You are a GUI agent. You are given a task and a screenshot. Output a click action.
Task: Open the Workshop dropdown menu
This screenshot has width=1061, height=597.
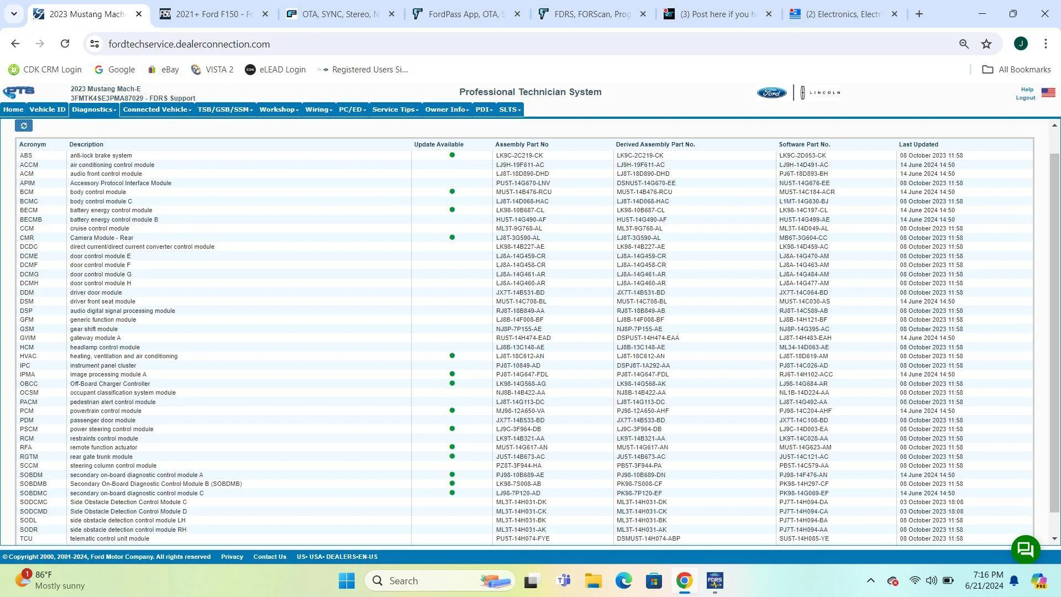click(x=279, y=109)
